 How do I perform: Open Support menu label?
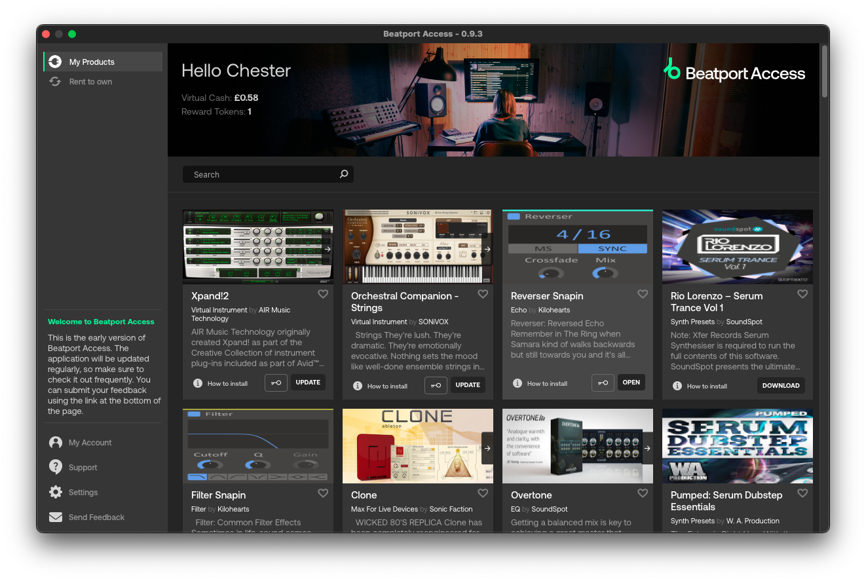click(83, 468)
